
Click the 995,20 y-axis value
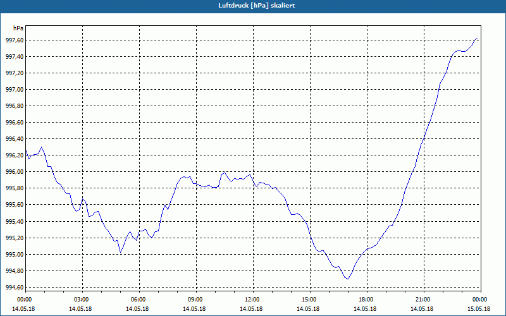click(x=15, y=238)
